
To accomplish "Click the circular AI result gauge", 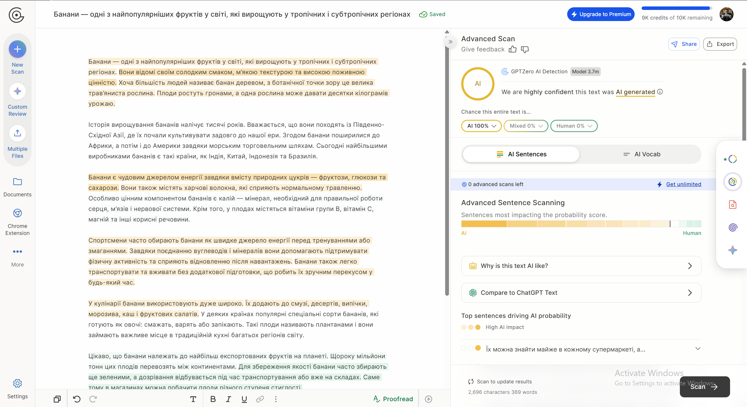I will 478,84.
